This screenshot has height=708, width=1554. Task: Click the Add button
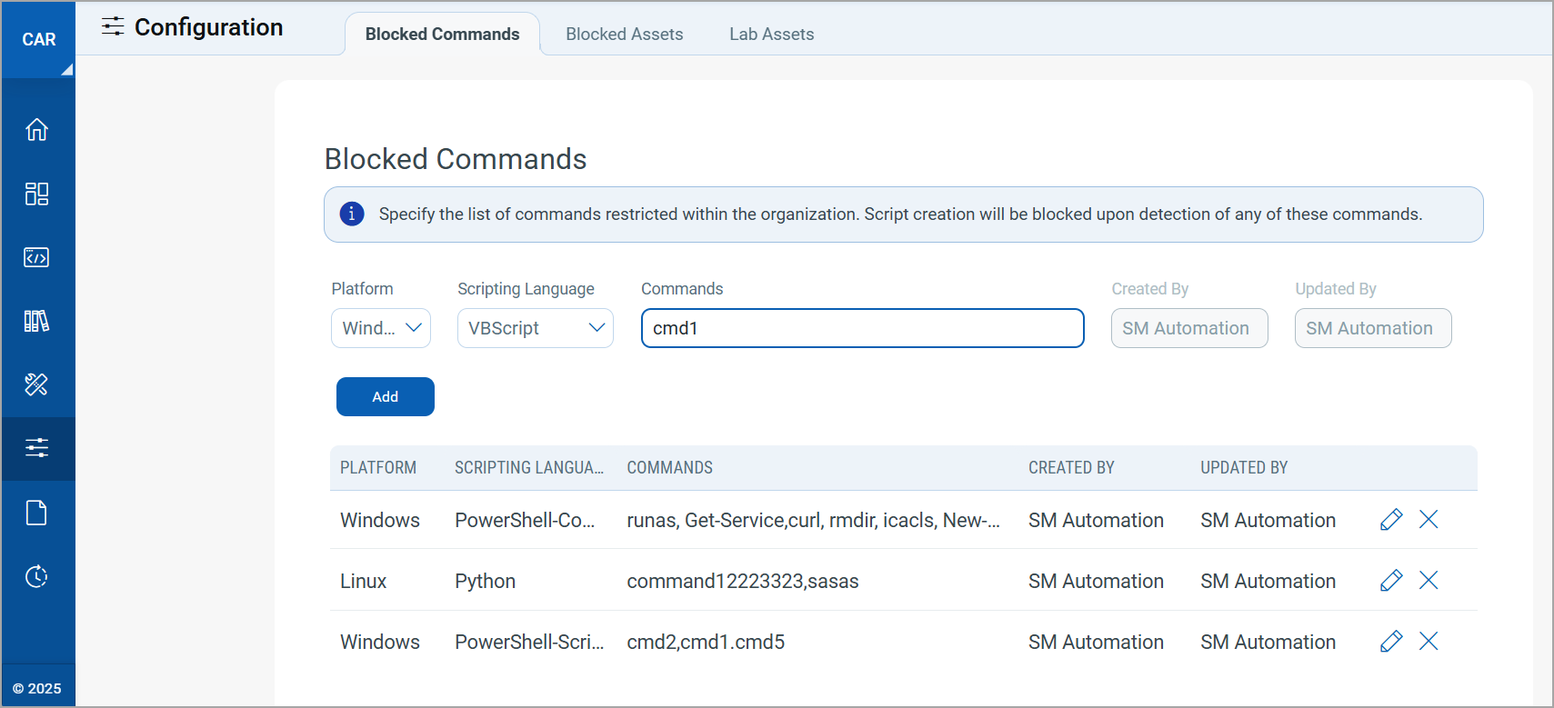point(385,397)
